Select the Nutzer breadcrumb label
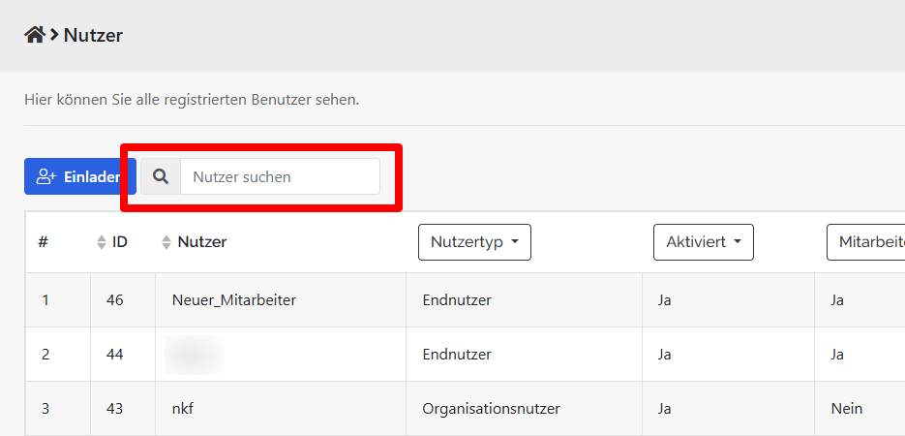Screen dimensions: 905x436 (93, 36)
